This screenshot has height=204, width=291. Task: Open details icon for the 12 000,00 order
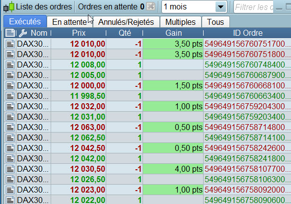click(10, 85)
